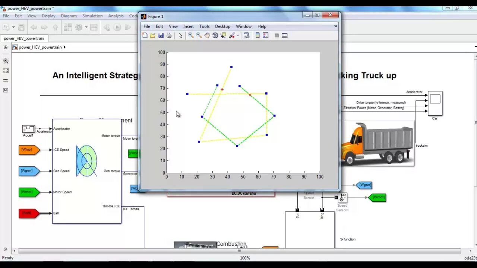Select the Speed Sensor1 block
Screen dimensions: 477x268
343,198
